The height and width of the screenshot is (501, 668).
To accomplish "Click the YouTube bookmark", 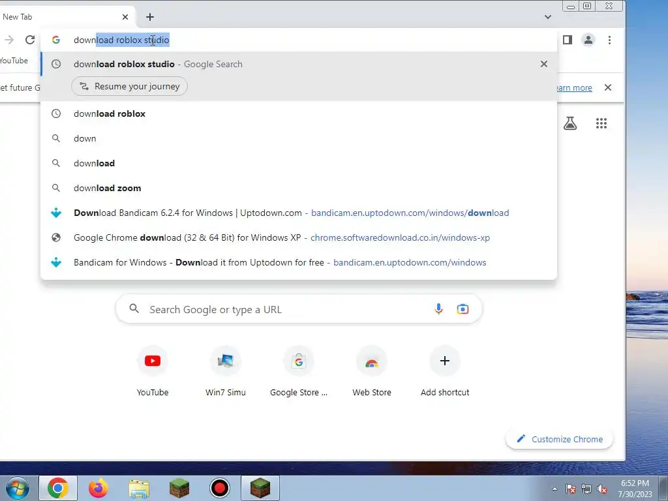I will tap(14, 61).
